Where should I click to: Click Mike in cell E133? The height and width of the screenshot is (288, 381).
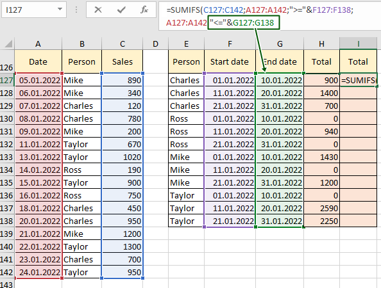point(186,157)
